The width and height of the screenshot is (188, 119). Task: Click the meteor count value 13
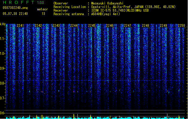pyautogui.click(x=43, y=14)
